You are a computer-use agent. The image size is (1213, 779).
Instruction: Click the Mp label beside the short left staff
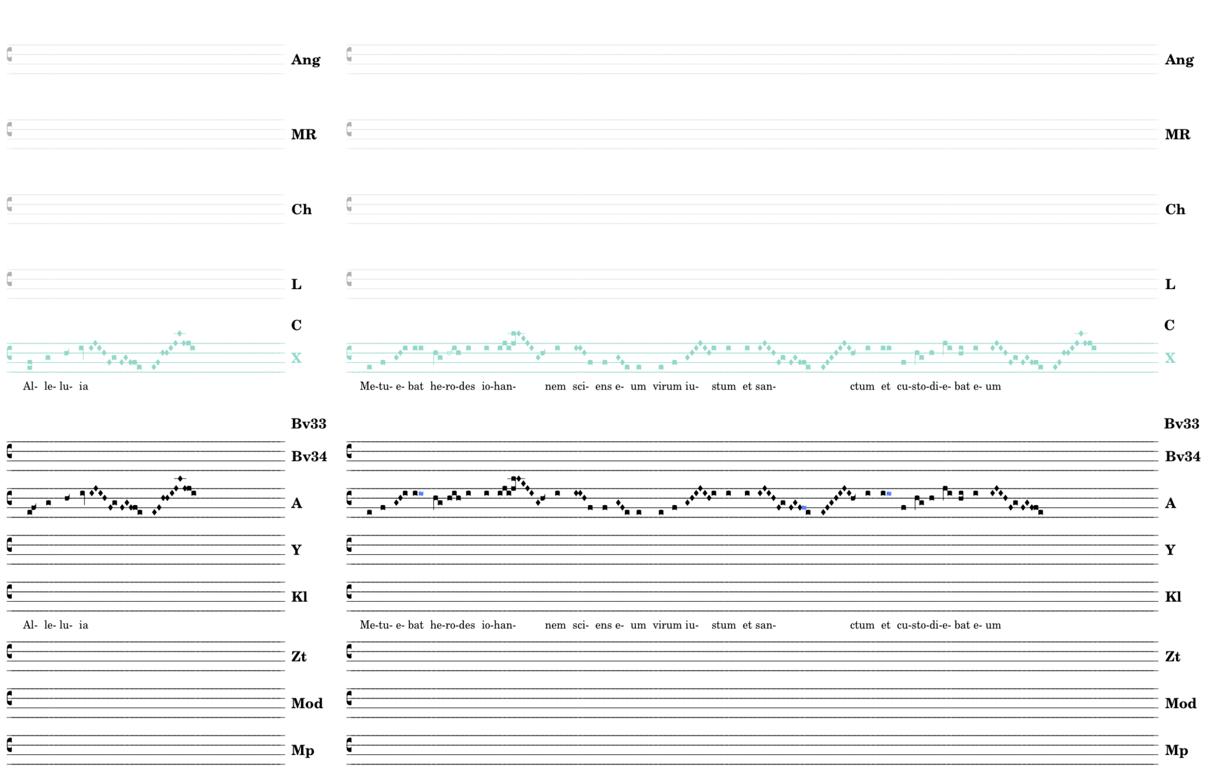(x=302, y=751)
